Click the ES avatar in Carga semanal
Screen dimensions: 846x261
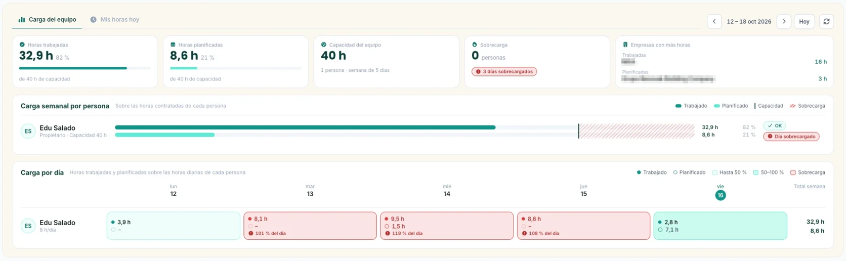coord(28,131)
